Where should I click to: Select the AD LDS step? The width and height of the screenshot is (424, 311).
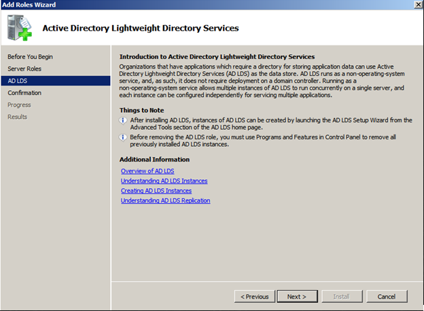point(56,81)
